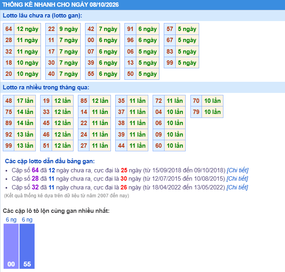Click the 55 bar in gan chart
Viewport: 285px width, 272px height.
27,246
